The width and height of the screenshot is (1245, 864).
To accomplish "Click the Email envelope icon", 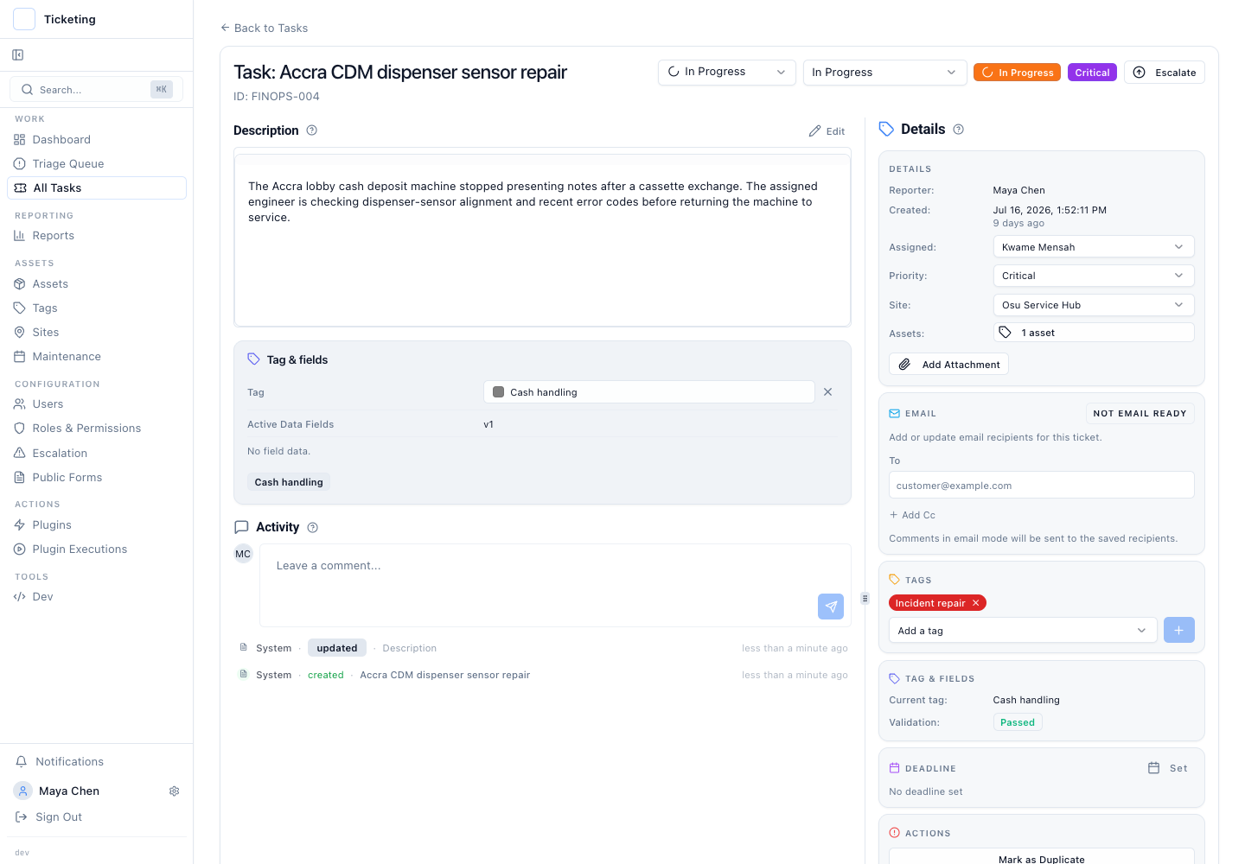I will pos(894,414).
